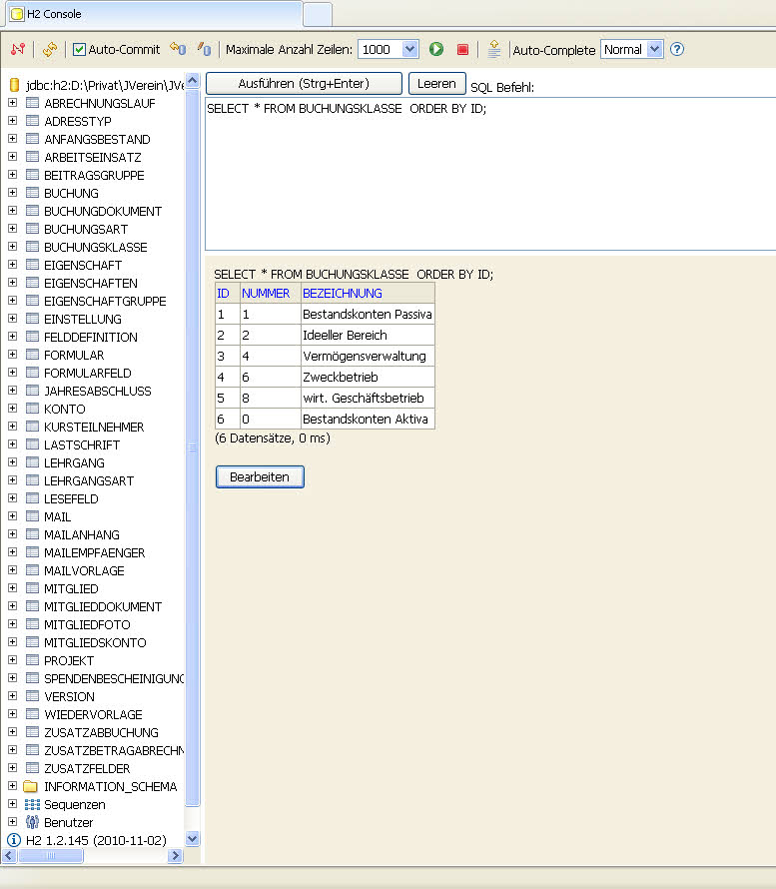Expand the INFORMATION_SCHEMA folder node
The width and height of the screenshot is (776, 889).
click(x=13, y=786)
